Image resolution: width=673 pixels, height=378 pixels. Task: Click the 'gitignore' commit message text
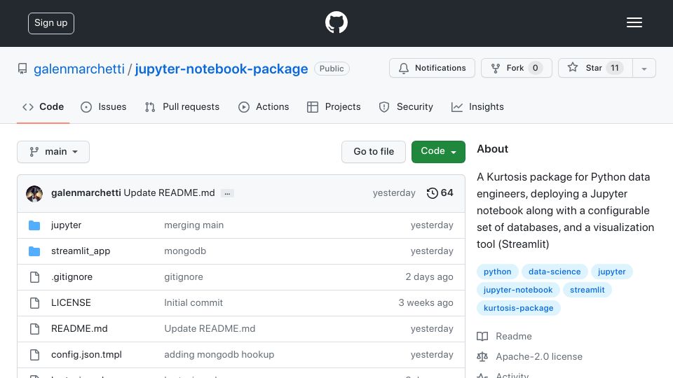[x=183, y=277]
